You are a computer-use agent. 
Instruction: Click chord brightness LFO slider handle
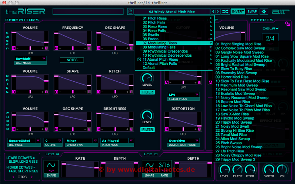115,129
